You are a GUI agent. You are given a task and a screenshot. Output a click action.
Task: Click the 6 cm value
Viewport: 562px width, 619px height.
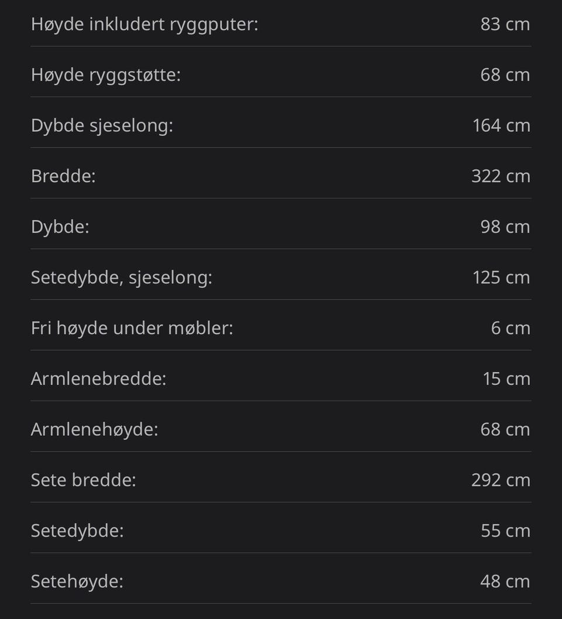510,328
